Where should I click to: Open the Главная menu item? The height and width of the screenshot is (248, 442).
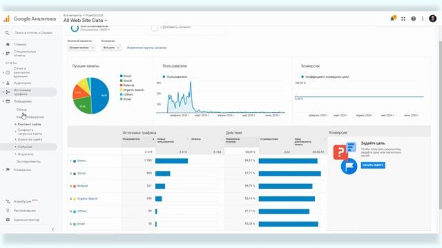point(20,44)
